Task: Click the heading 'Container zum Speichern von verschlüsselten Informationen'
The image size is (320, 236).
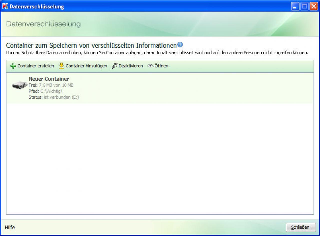Action: (x=91, y=46)
